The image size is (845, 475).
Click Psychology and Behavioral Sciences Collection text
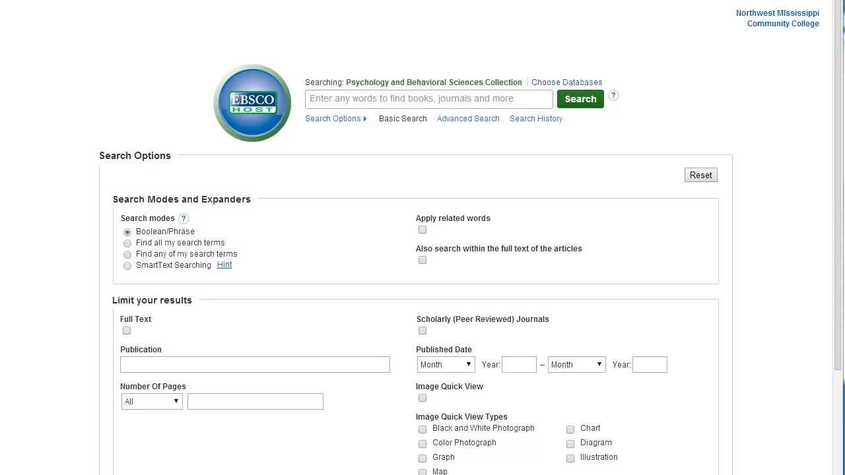[x=434, y=82]
